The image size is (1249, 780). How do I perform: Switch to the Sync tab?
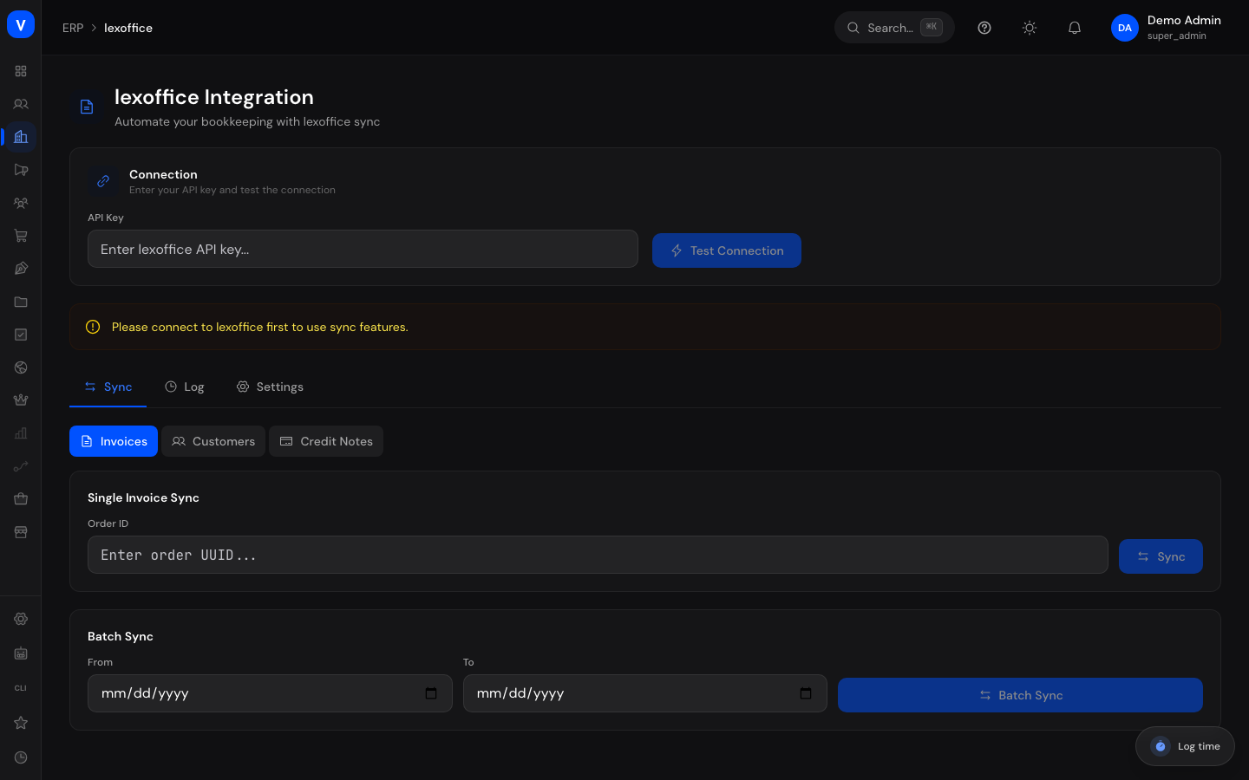pyautogui.click(x=108, y=387)
